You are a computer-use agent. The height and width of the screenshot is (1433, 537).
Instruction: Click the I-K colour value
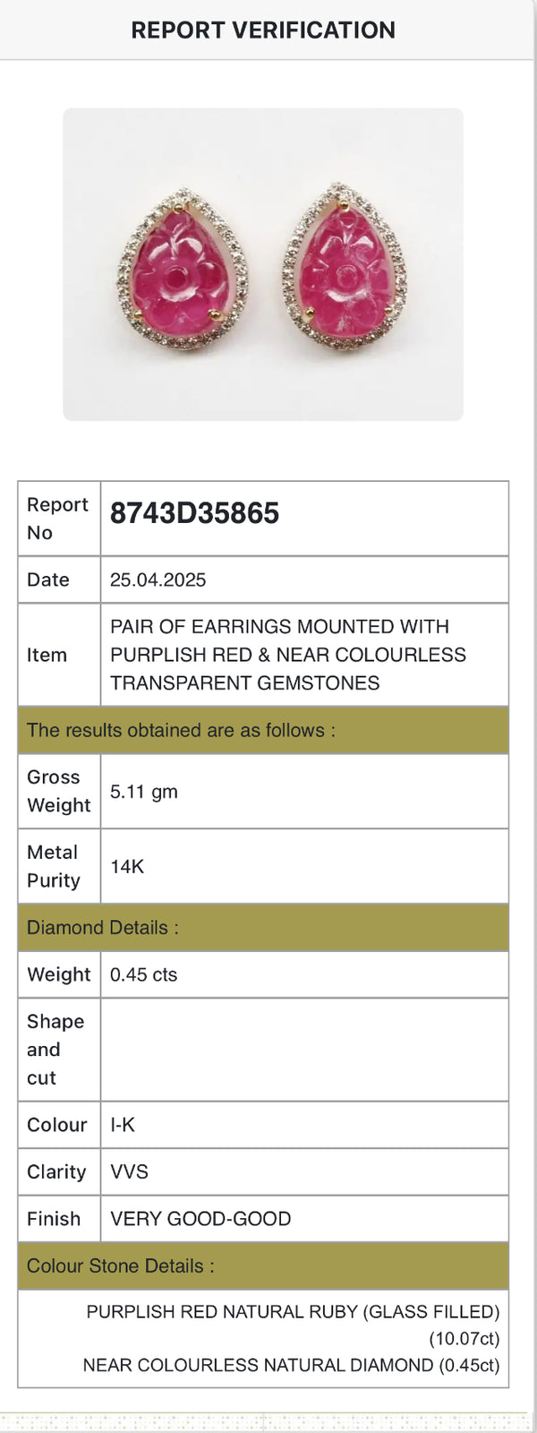pos(123,1125)
